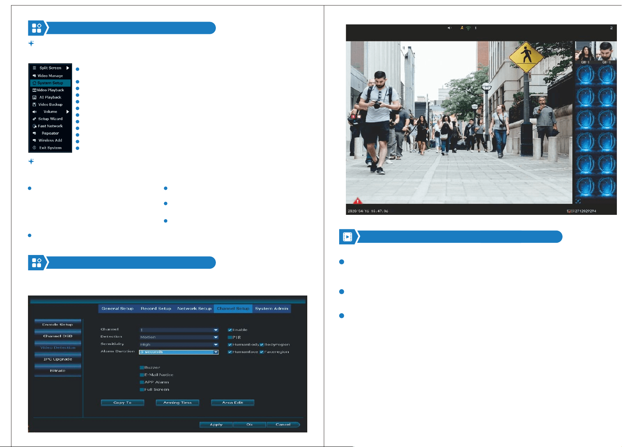This screenshot has width=622, height=447.
Task: Click the Repeater camera icon
Action: tap(34, 133)
